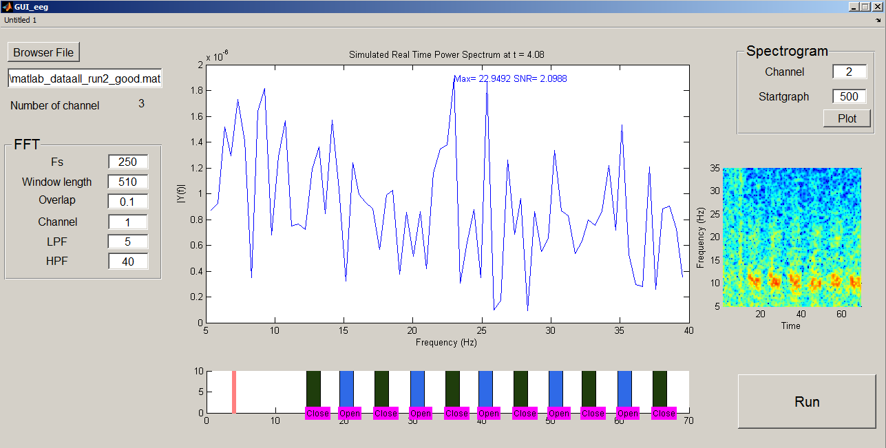Click the Startgraph field showing 500
Image resolution: width=886 pixels, height=448 pixels.
849,96
